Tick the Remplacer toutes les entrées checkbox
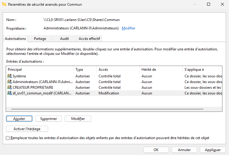Viewport: 229px width, 155px height. [8, 138]
